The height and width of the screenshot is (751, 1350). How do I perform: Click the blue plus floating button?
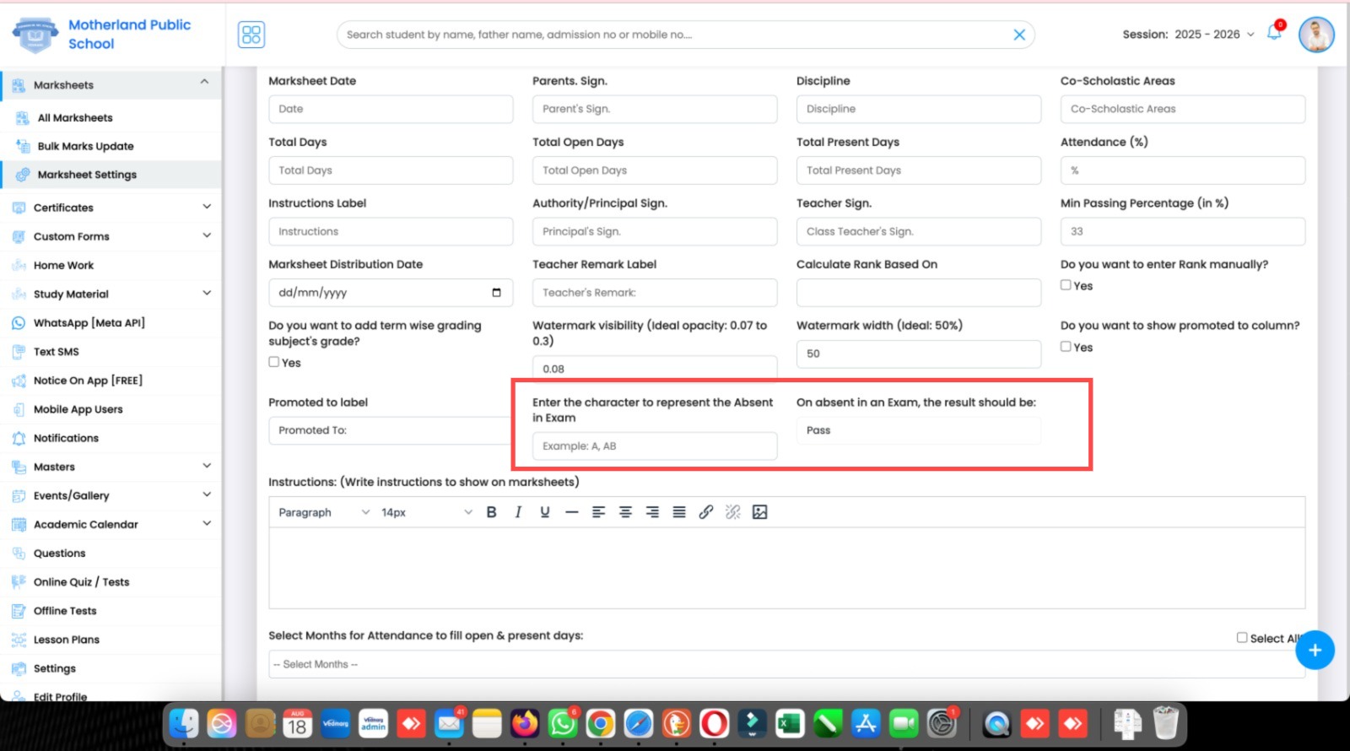[x=1315, y=650]
